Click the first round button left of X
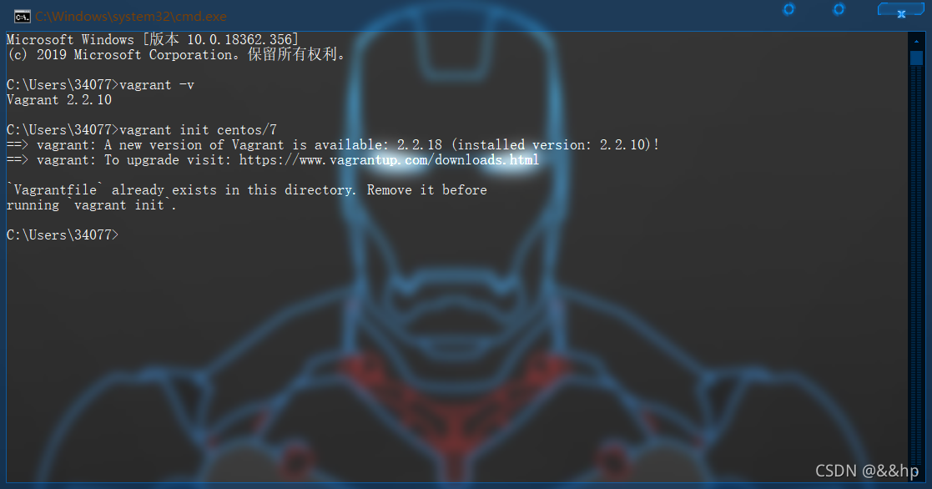The height and width of the screenshot is (489, 932). click(788, 9)
